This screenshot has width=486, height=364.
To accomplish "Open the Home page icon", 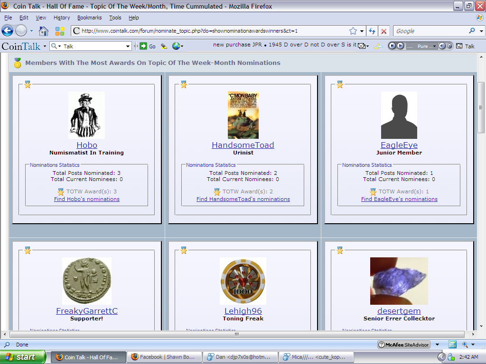I will (44, 31).
